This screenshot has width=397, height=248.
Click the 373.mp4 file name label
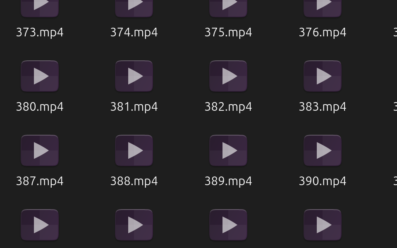click(x=40, y=33)
